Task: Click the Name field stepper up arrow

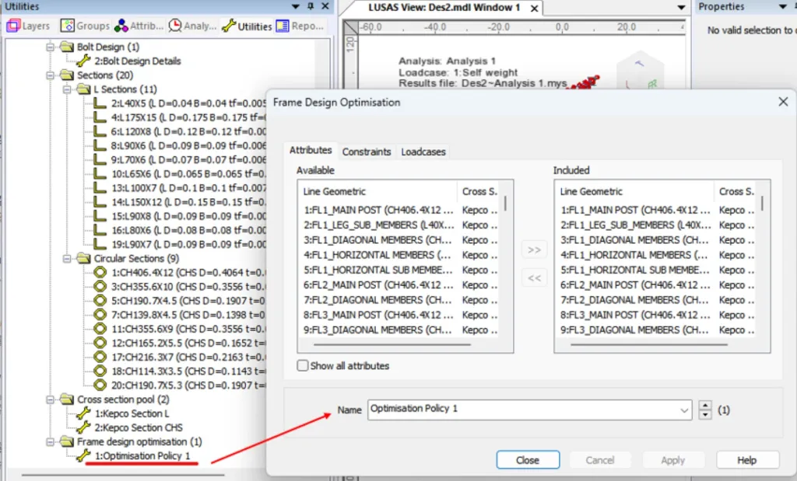Action: [705, 405]
